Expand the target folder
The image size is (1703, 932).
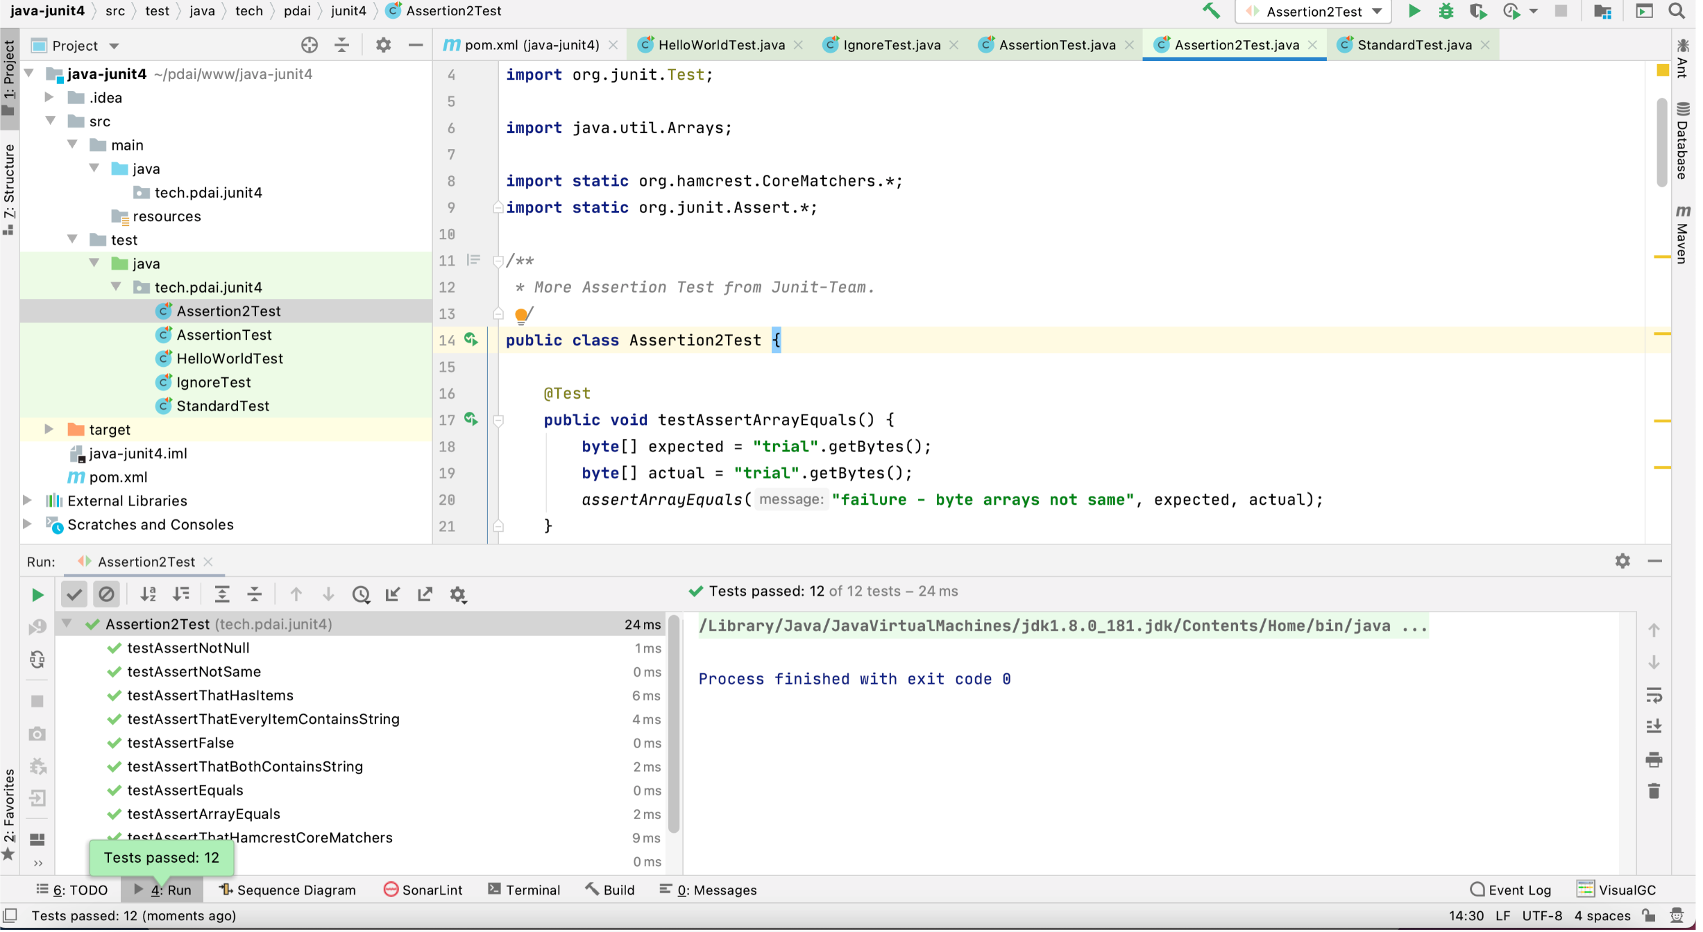click(49, 430)
